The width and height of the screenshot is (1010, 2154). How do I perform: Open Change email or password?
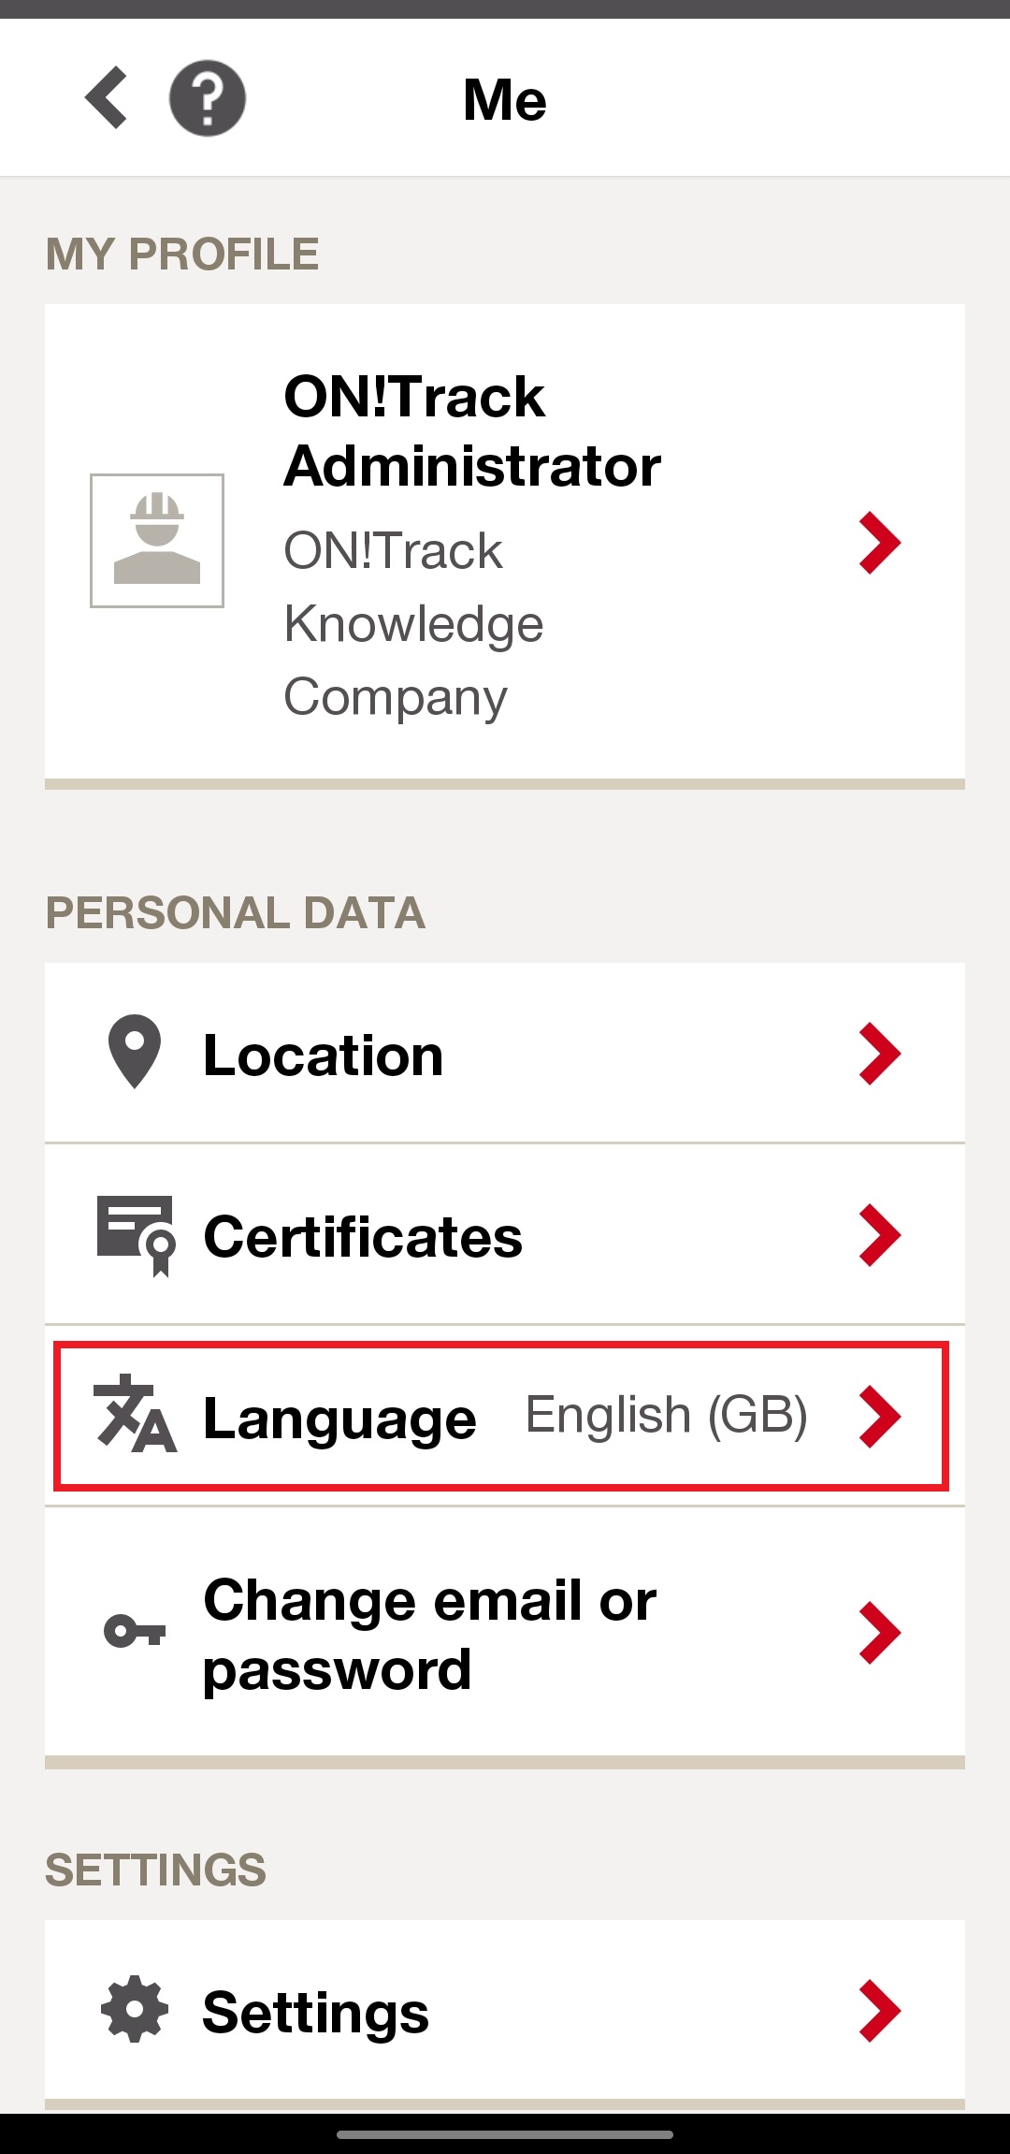point(505,1633)
